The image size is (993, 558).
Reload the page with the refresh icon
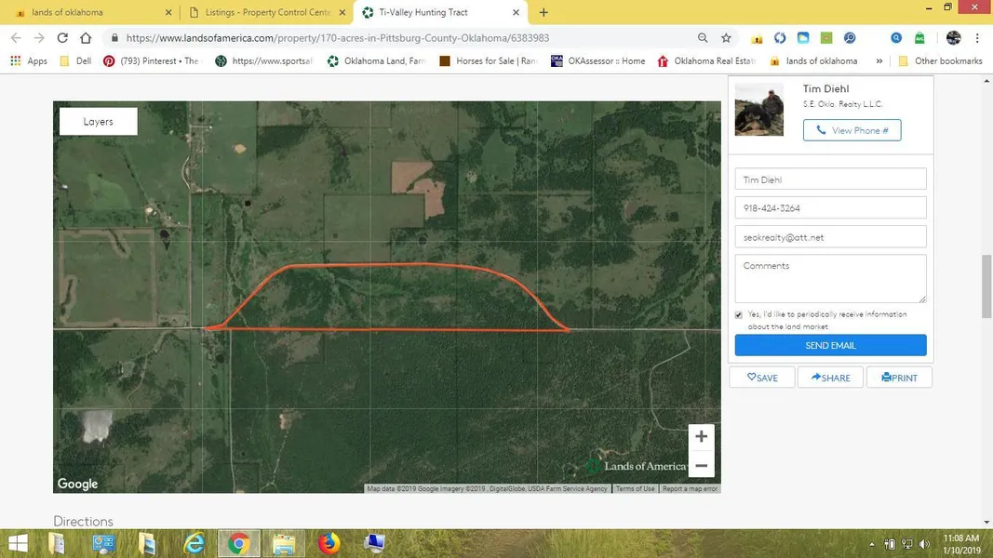62,38
